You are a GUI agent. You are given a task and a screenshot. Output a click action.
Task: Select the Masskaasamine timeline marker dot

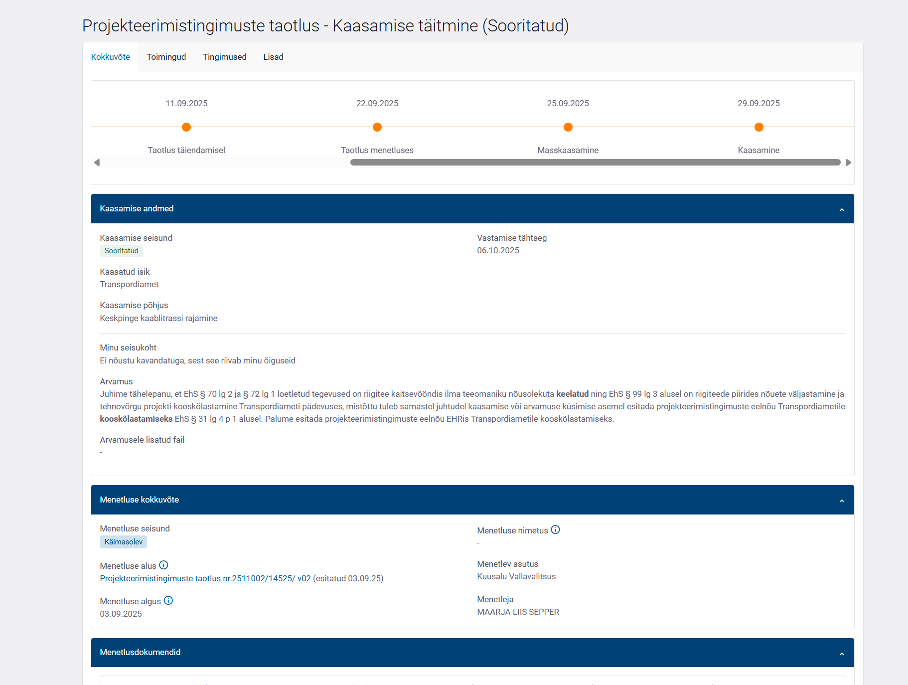click(x=568, y=127)
